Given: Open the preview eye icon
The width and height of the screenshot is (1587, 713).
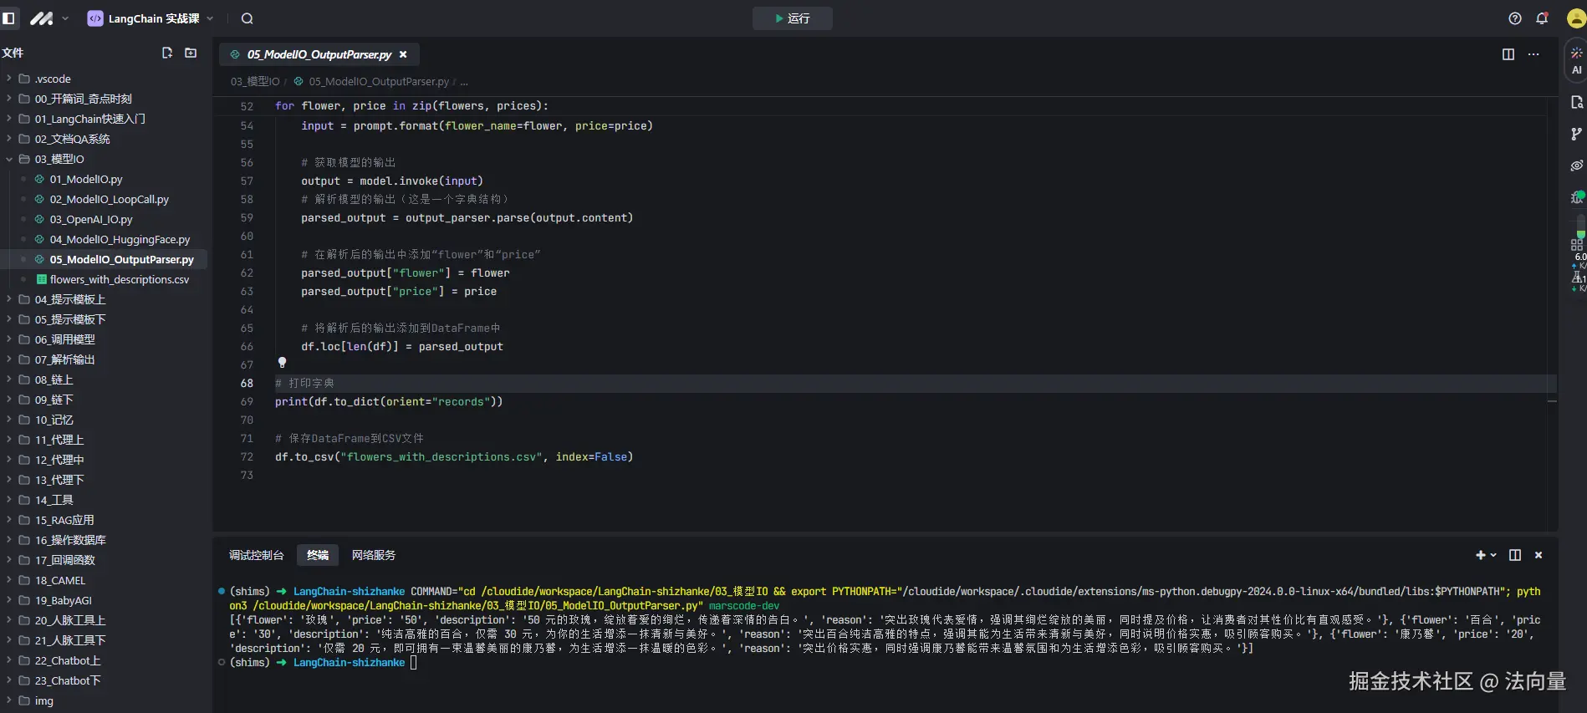Looking at the screenshot, I should tap(1576, 166).
